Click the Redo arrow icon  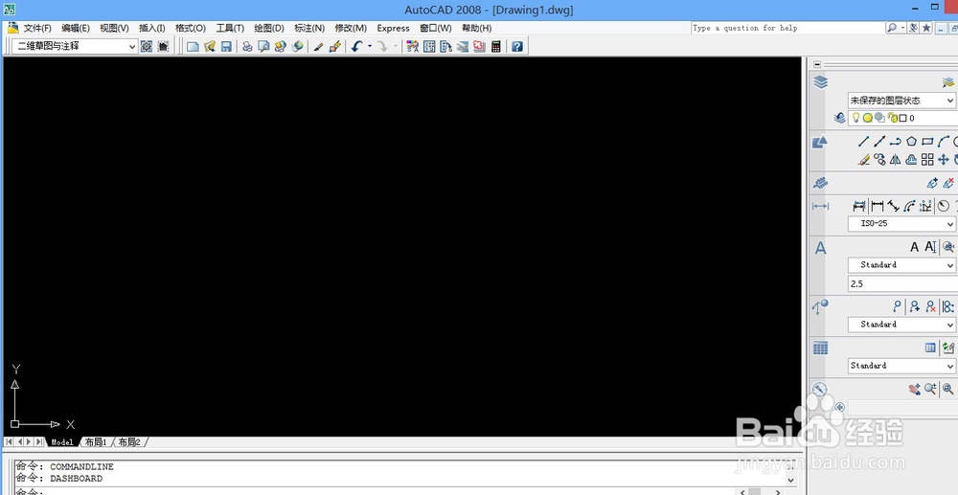[382, 46]
